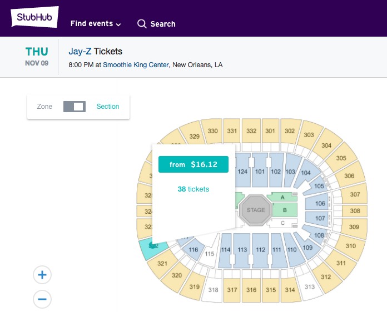Click the StubHub logo

point(34,17)
